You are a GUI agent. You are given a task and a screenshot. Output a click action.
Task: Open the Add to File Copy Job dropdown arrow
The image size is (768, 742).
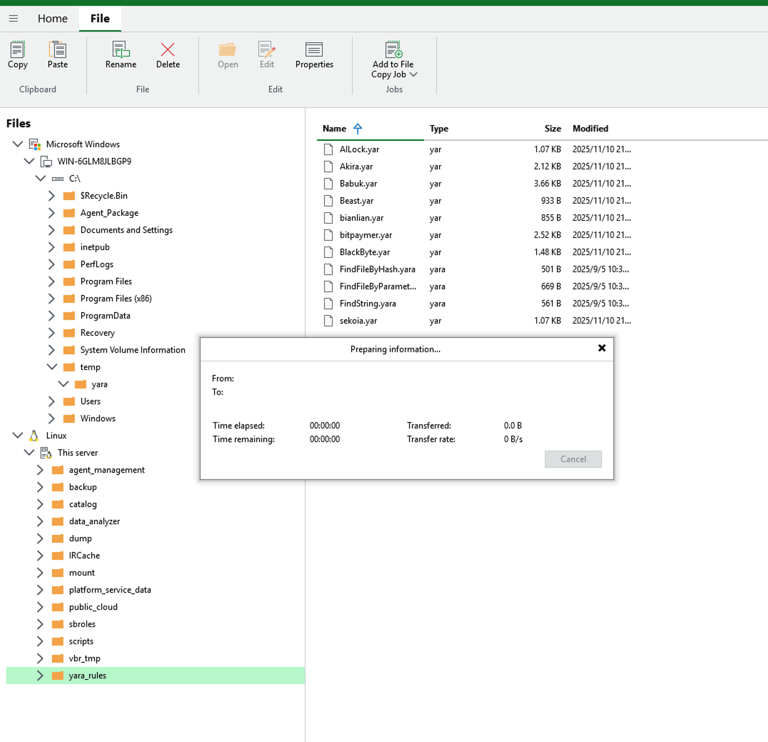pos(413,74)
